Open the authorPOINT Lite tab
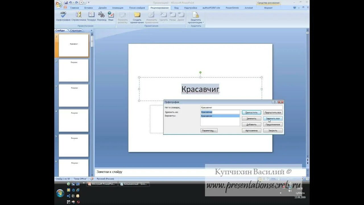The height and width of the screenshot is (205, 364). 211,8
